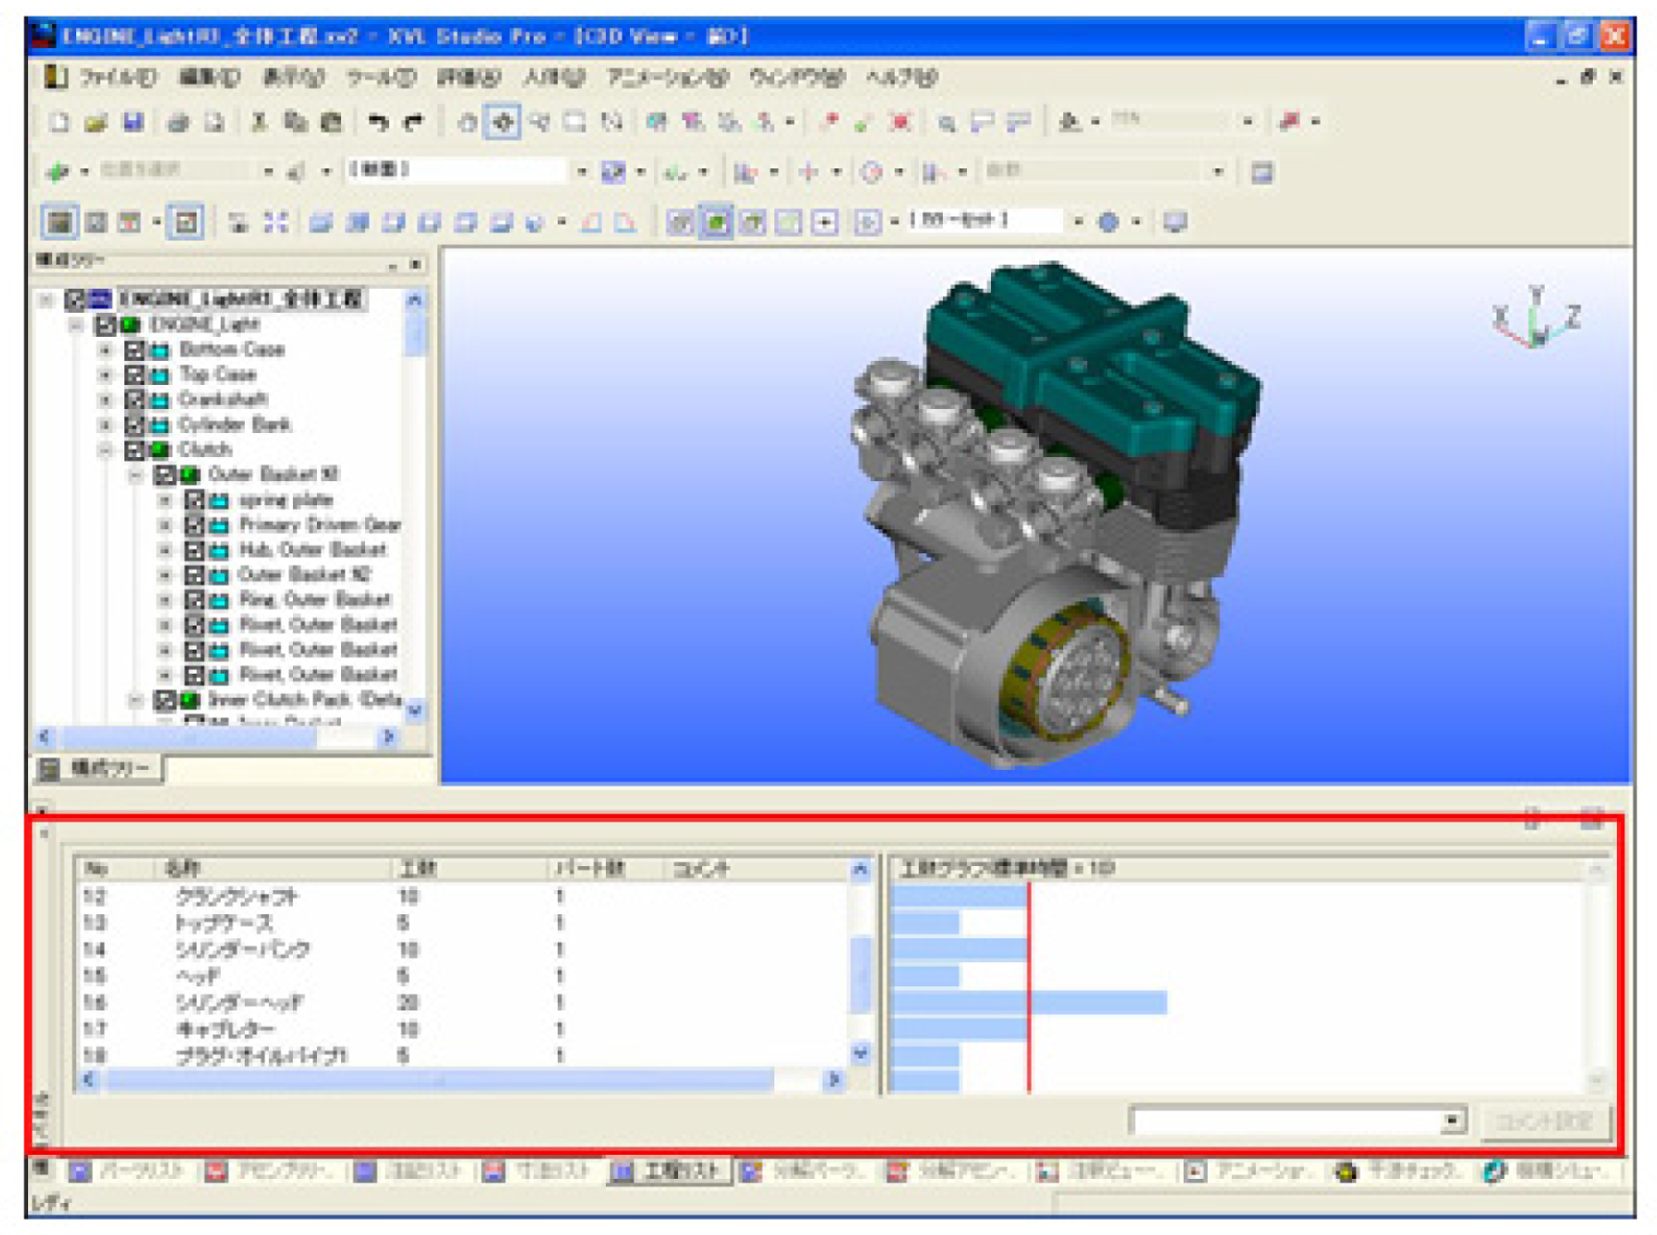Click the red X delete toolbar icon

[900, 123]
